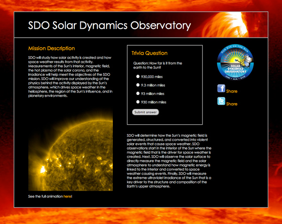Click the Mission Description heading

click(x=51, y=48)
